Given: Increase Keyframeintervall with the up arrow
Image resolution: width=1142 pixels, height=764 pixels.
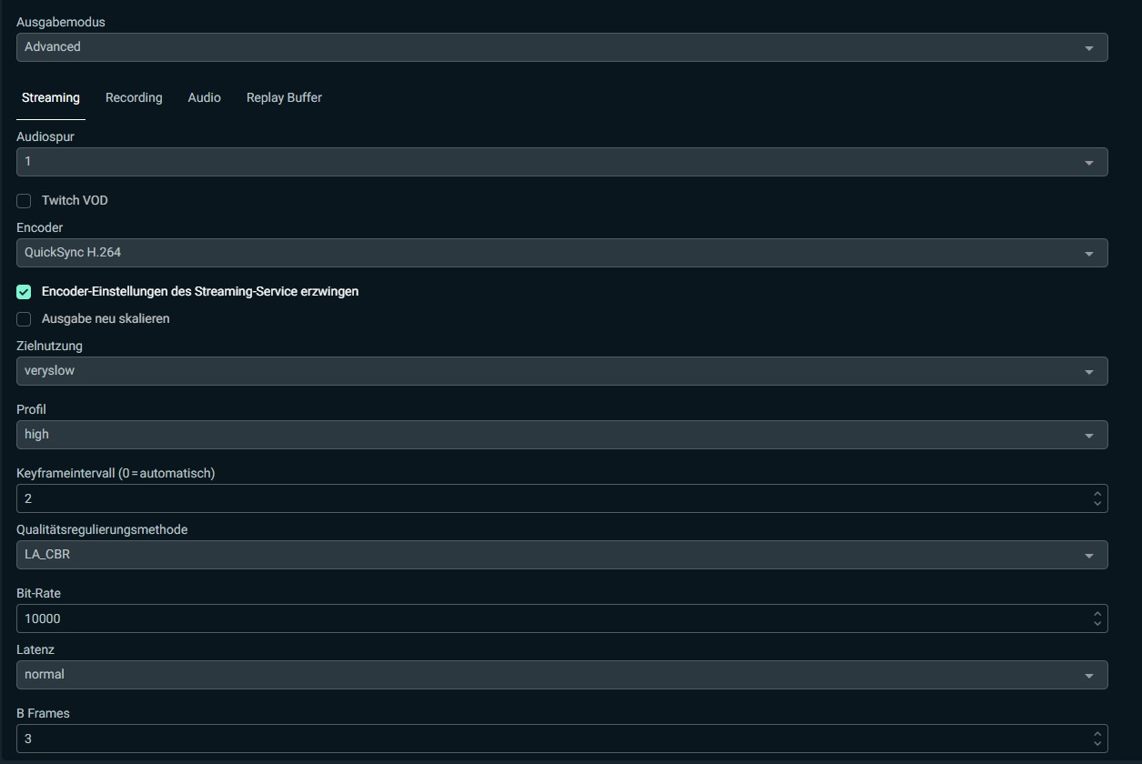Looking at the screenshot, I should 1097,494.
